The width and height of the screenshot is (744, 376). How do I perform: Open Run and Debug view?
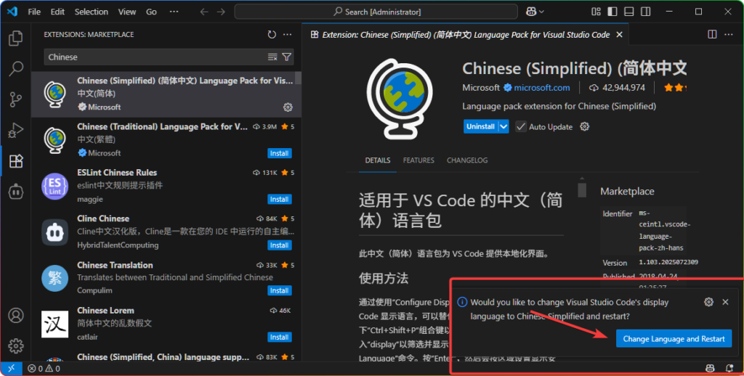pyautogui.click(x=16, y=131)
